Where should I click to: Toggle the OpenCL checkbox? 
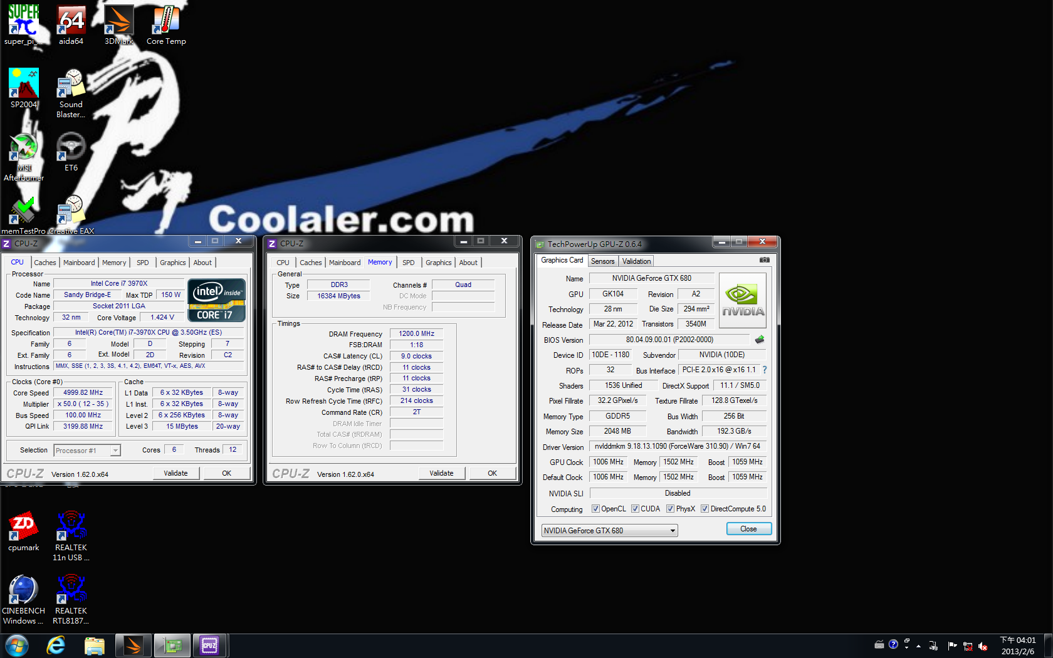point(595,509)
